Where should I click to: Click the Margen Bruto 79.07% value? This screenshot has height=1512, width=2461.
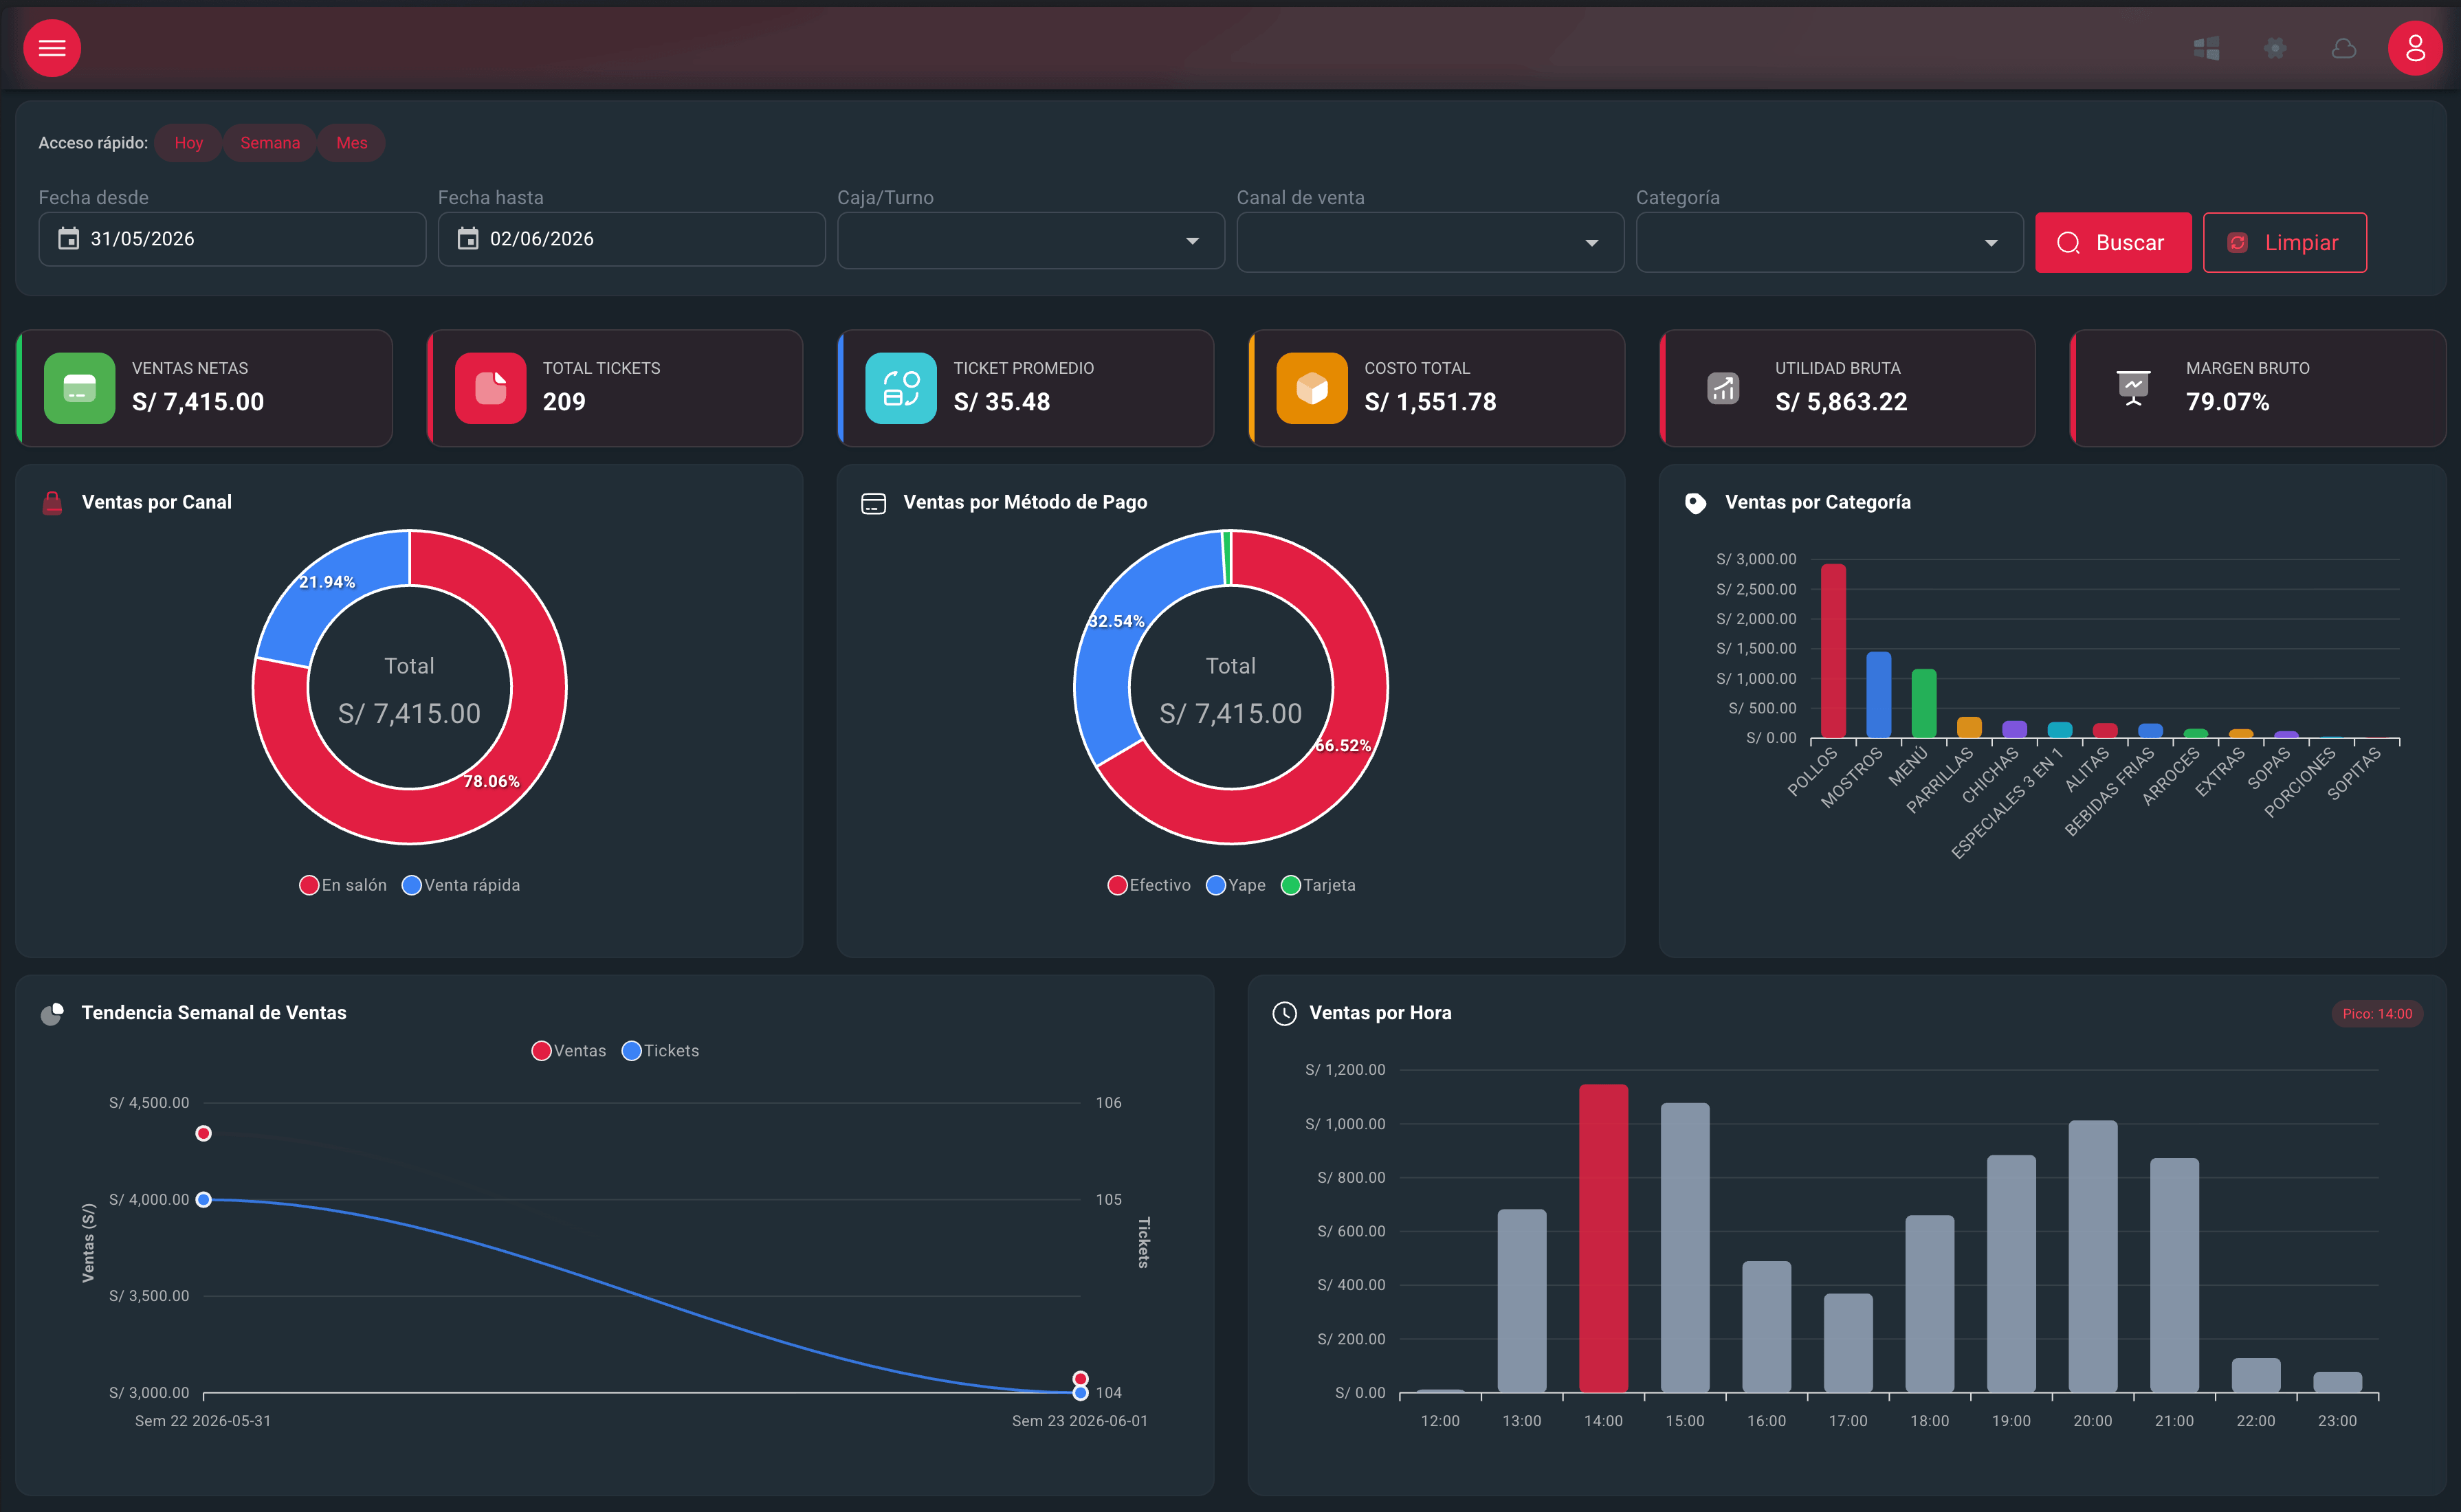(2227, 402)
